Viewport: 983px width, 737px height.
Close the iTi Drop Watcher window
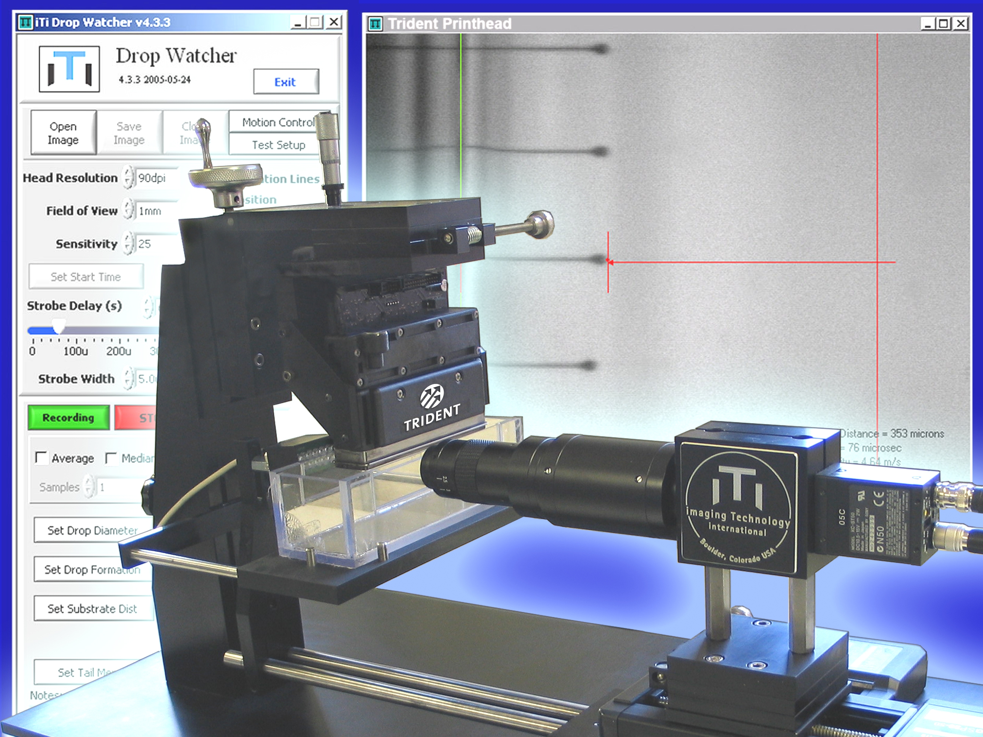click(x=333, y=22)
